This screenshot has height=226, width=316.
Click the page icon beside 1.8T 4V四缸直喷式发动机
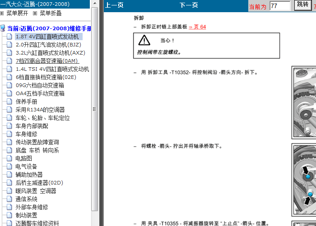point(9,37)
